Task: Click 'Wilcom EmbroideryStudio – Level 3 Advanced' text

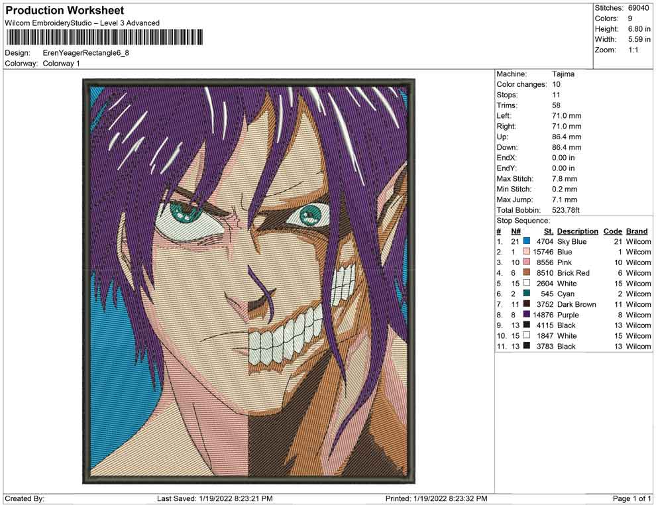Action: (82, 23)
